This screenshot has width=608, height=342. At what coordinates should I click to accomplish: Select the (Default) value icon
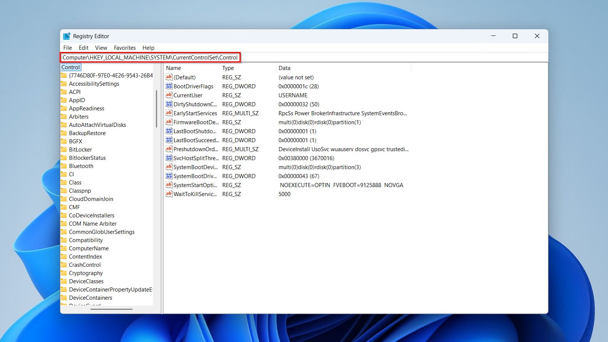click(169, 77)
